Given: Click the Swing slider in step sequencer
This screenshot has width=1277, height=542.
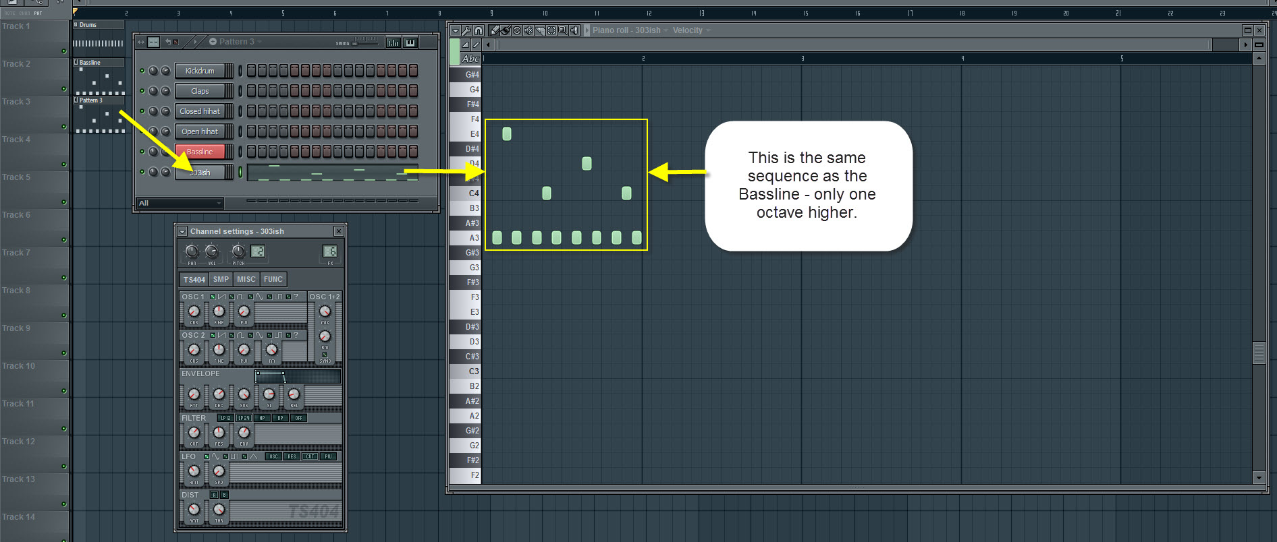Looking at the screenshot, I should pyautogui.click(x=364, y=42).
